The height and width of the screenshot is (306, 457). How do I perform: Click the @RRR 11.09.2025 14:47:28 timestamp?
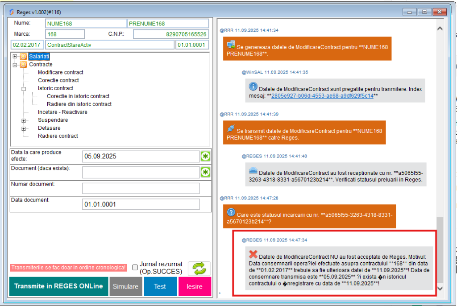[x=249, y=198]
